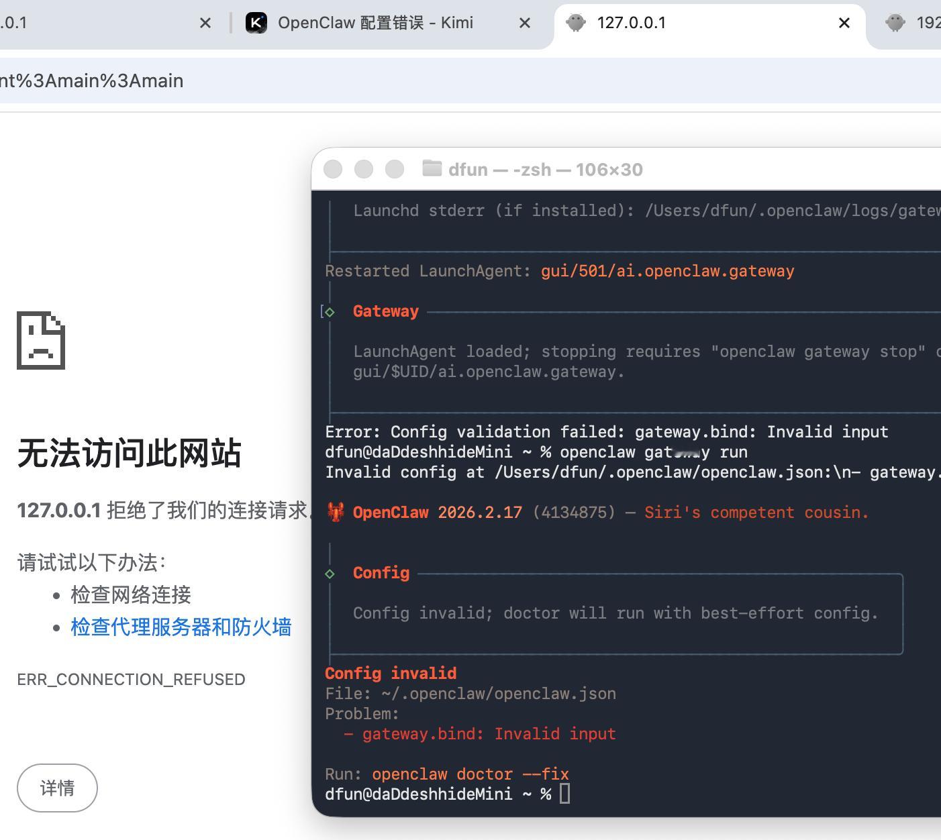Screen dimensions: 941x840
Task: Click the File: ~/.openclaw/openclaw.json line
Action: pos(470,694)
